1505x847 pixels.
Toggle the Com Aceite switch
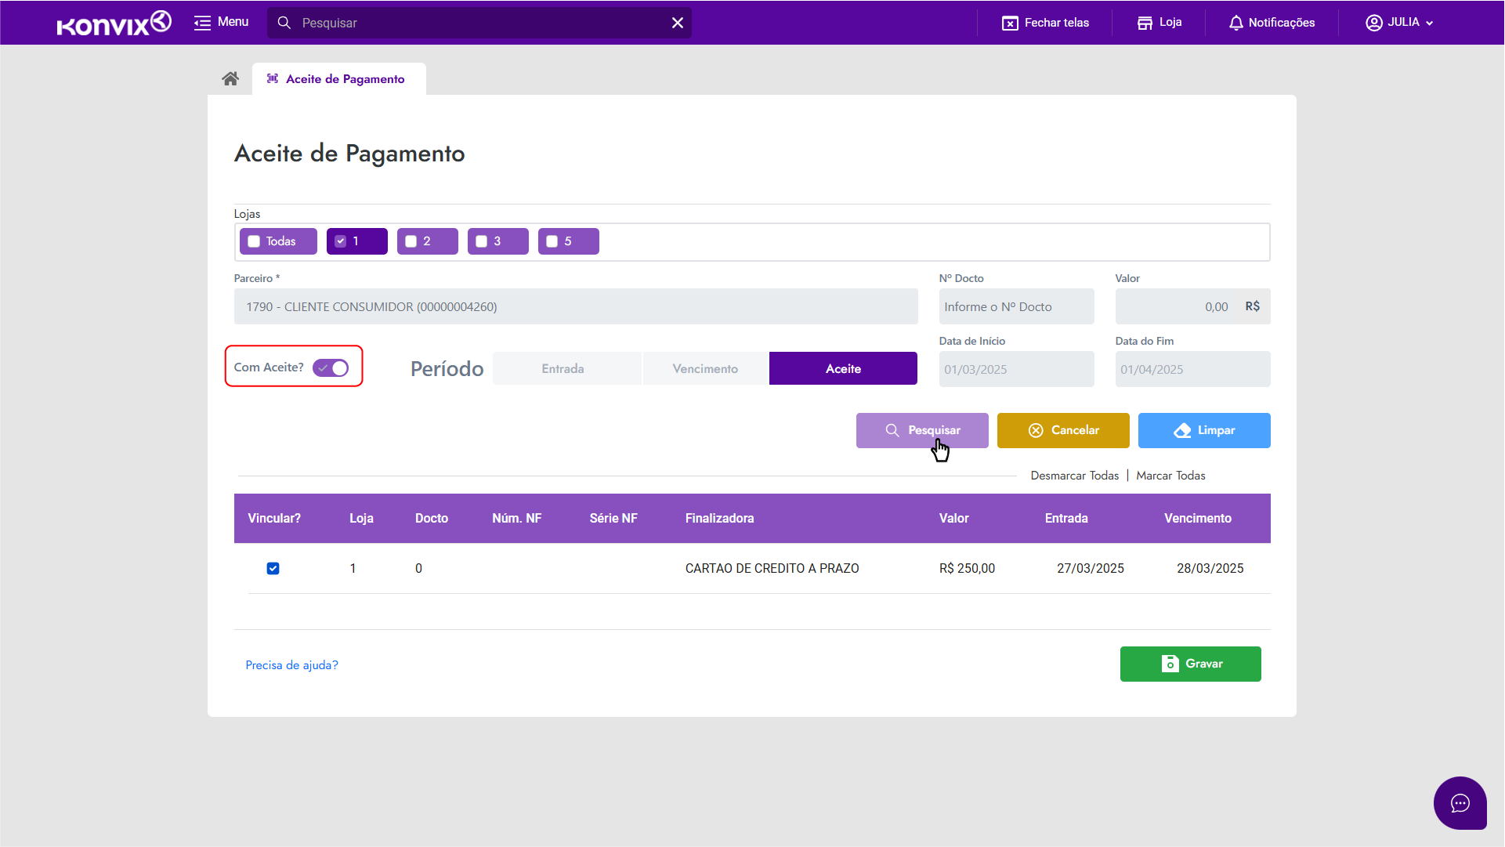point(331,367)
